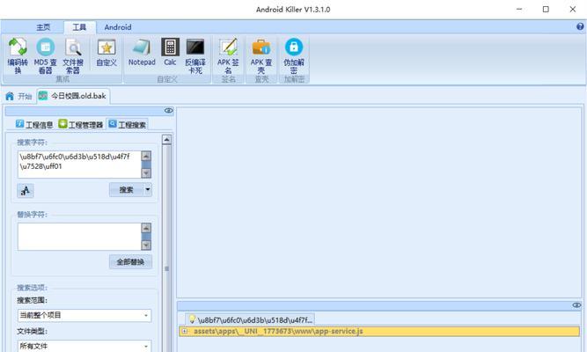Toggle bottom results panel eye icon
This screenshot has height=352, width=587.
pyautogui.click(x=576, y=305)
